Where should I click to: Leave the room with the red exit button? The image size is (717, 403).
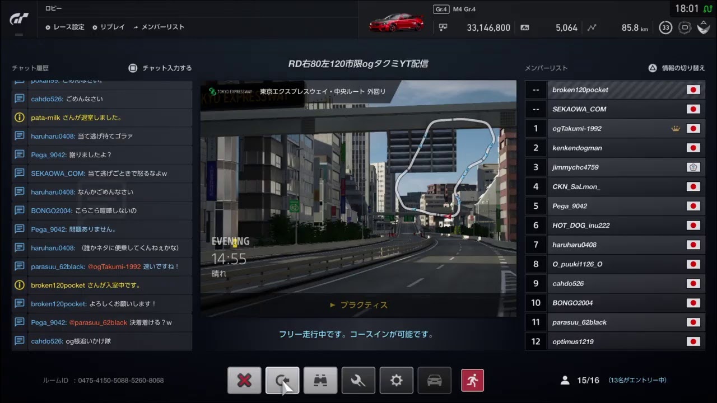pyautogui.click(x=472, y=381)
